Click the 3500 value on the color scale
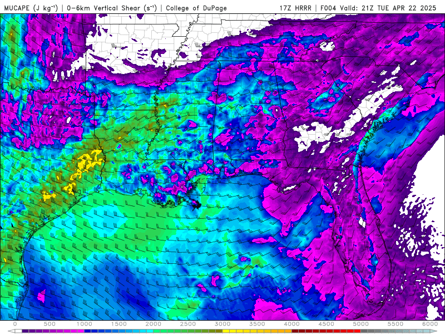This screenshot has height=334, width=445. click(x=257, y=324)
